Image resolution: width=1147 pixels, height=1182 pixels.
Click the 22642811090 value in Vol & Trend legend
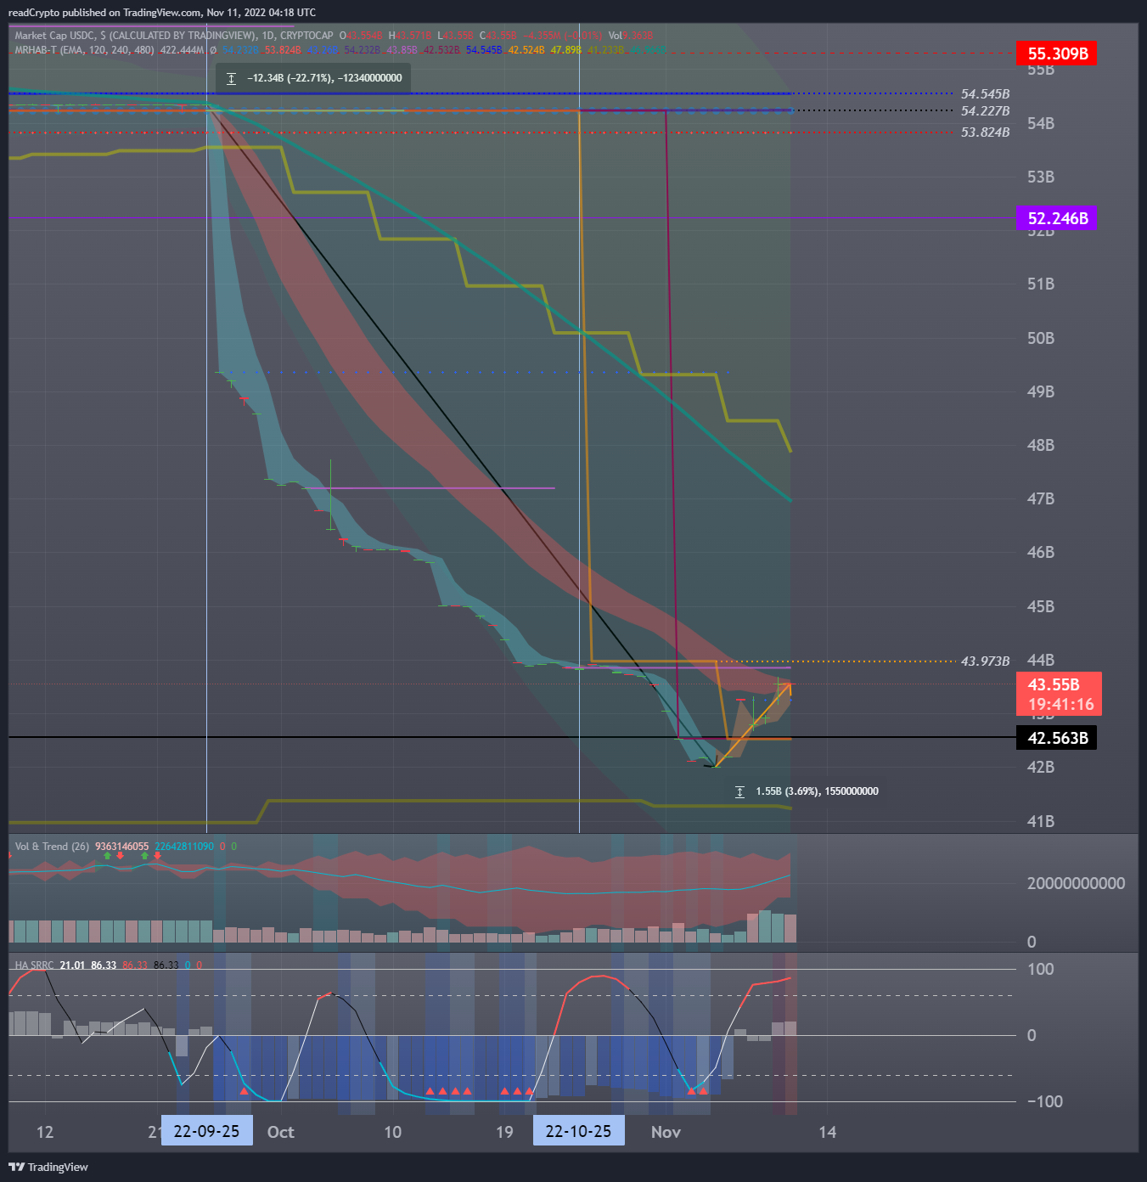(183, 847)
